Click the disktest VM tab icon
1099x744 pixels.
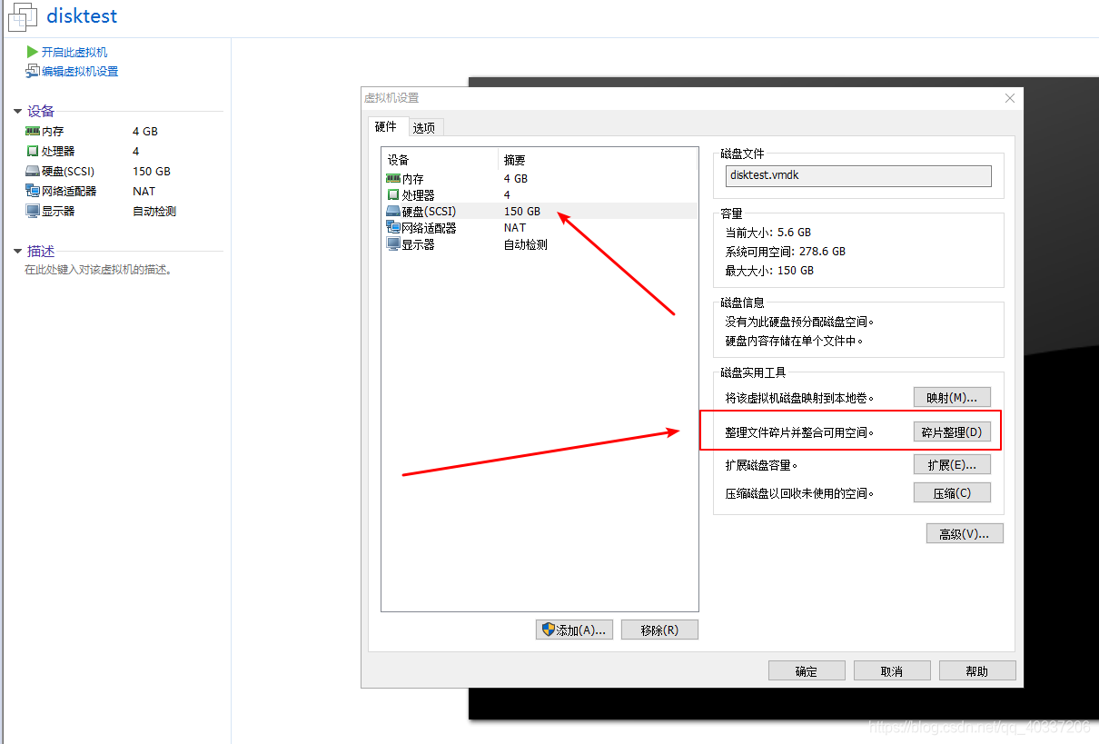coord(21,16)
